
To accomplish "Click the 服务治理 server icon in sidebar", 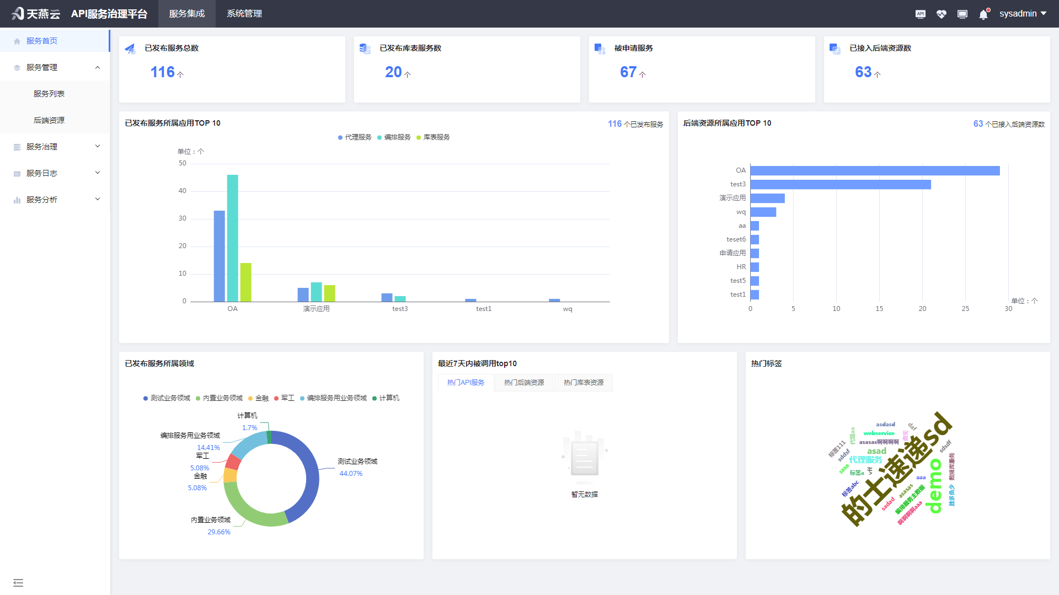I will point(15,146).
